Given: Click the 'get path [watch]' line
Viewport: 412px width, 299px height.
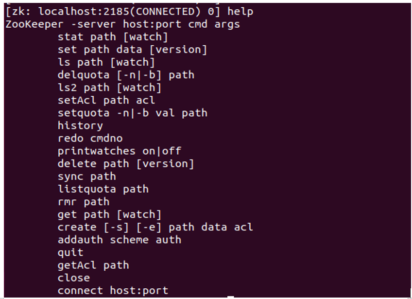Looking at the screenshot, I should pyautogui.click(x=109, y=214).
